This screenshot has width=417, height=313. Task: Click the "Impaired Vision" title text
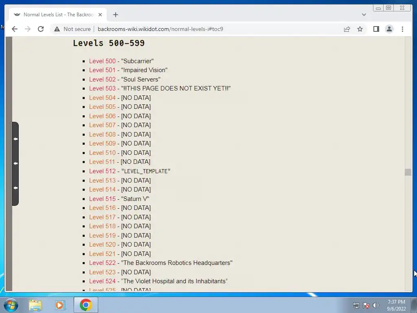(144, 70)
